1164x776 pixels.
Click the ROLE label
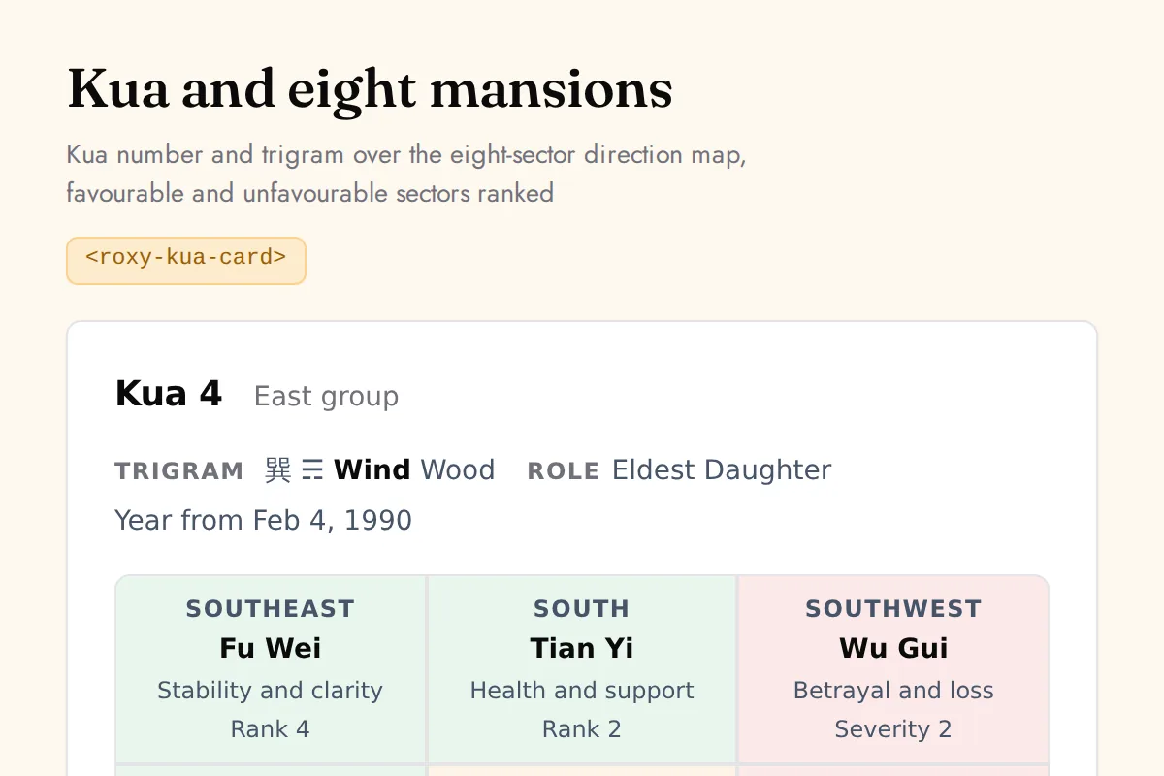tap(563, 471)
